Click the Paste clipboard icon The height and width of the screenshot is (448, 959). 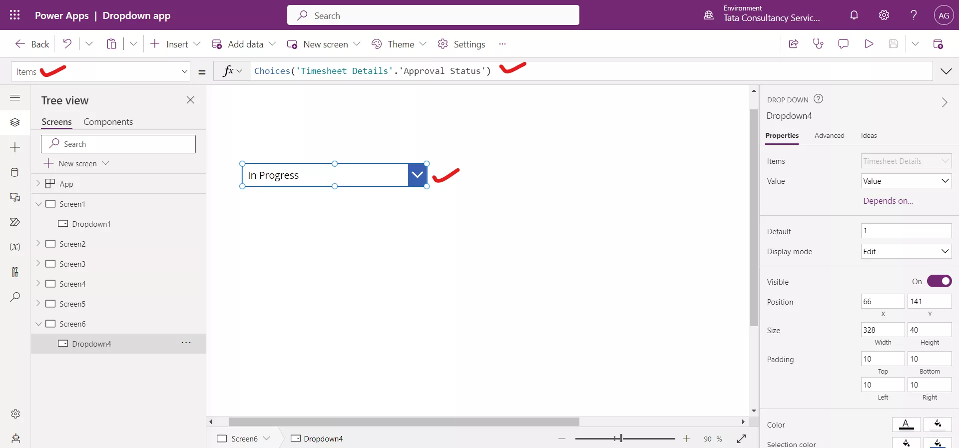click(x=111, y=43)
